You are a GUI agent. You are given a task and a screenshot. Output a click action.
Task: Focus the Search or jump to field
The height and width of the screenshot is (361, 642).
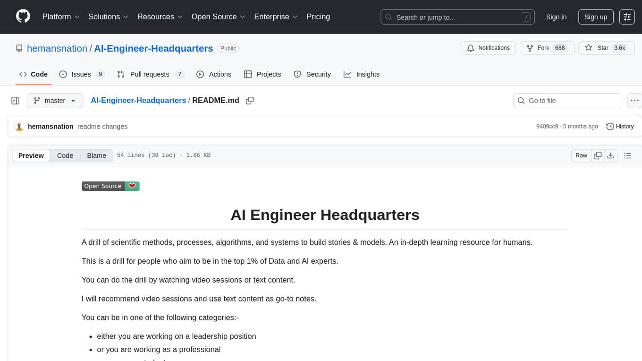point(457,17)
